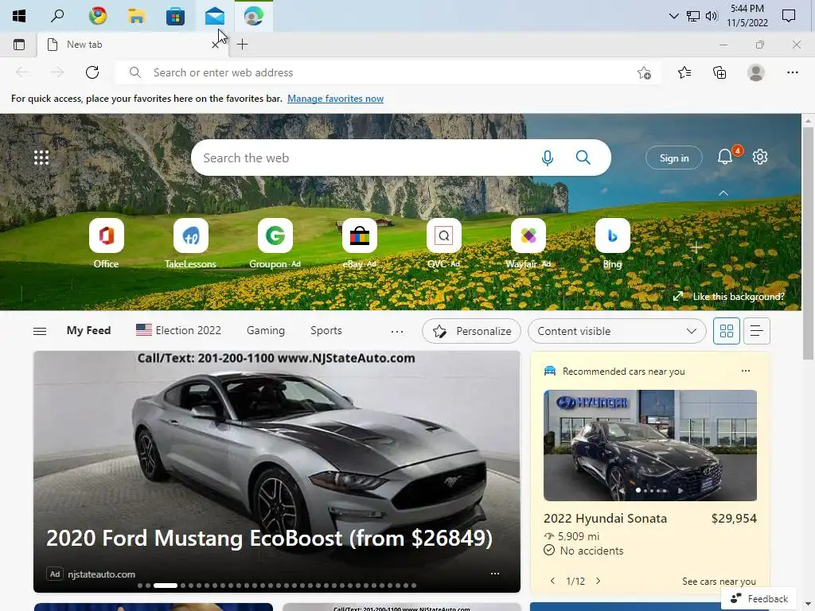The height and width of the screenshot is (611, 815).
Task: Switch feed to list view
Action: tap(756, 331)
